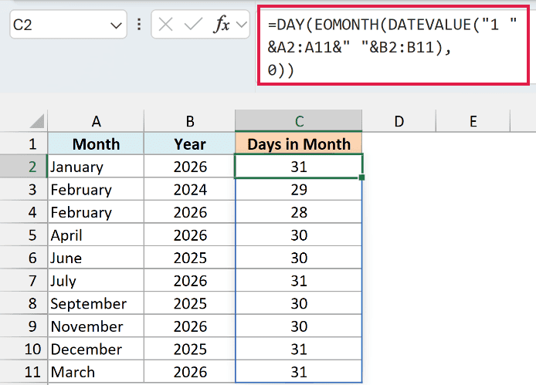Click the "March" cell

click(96, 371)
